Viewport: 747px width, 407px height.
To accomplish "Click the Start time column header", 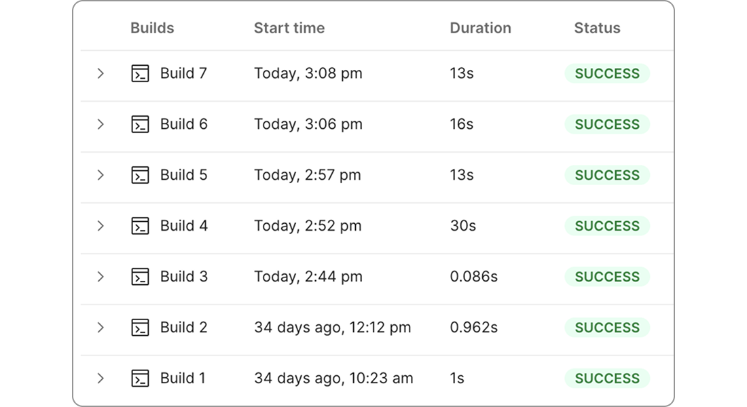I will tap(289, 28).
